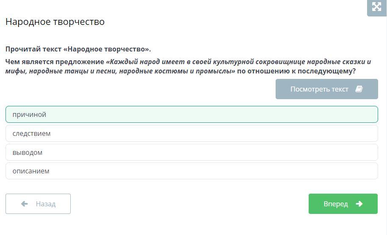Click the question phrase «Чем является предложение»
Screen dimensions: 387x235
[55, 62]
